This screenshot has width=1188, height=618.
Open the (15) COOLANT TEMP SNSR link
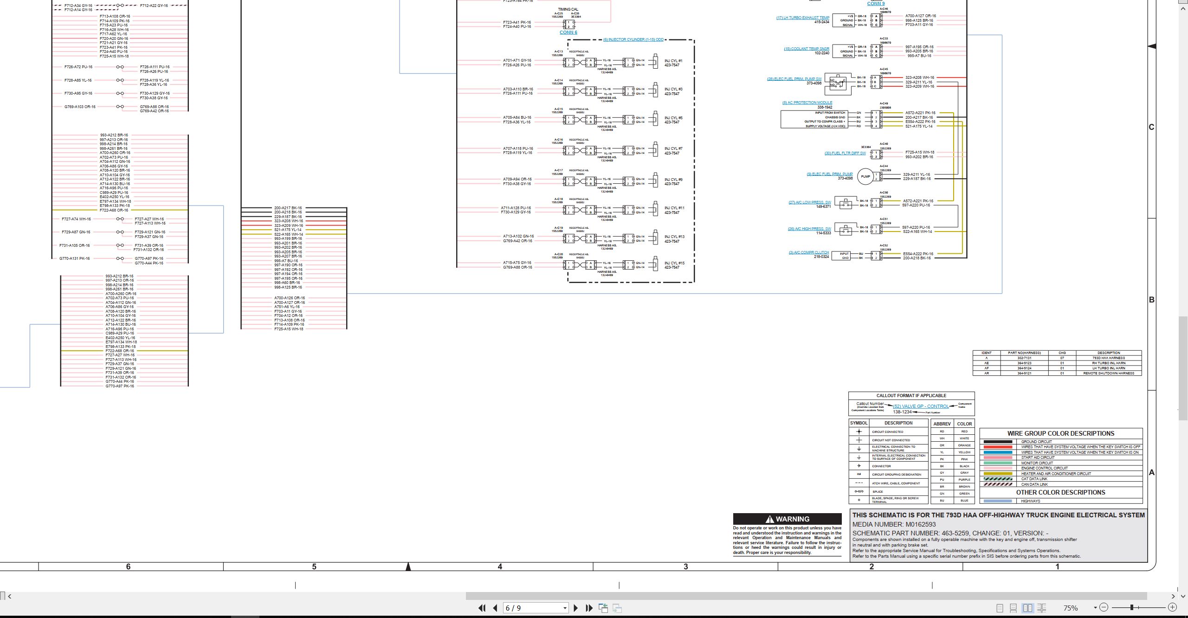pos(807,49)
